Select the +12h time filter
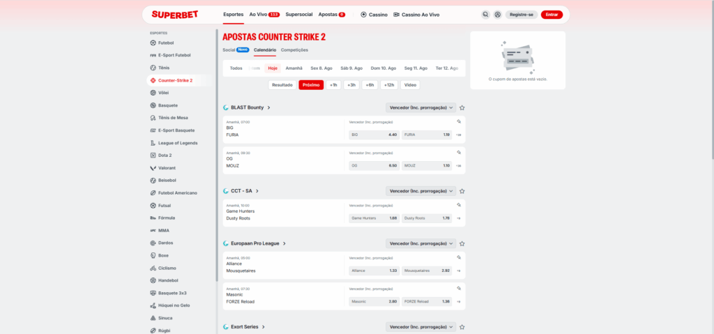 (x=389, y=85)
